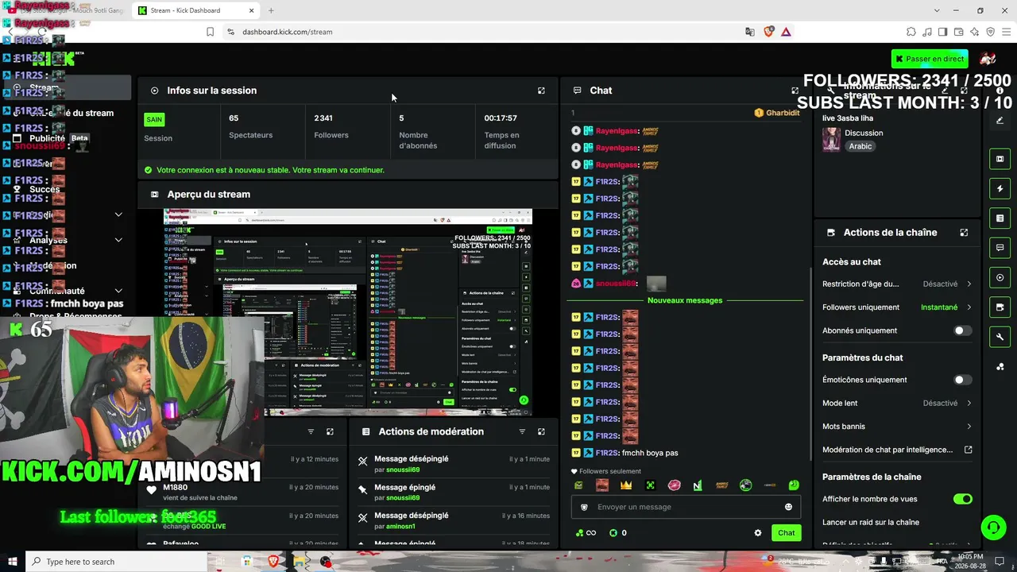This screenshot has height=572, width=1017.
Task: Click 'Message désépinglé' entry from 1 minute ago
Action: coord(453,464)
